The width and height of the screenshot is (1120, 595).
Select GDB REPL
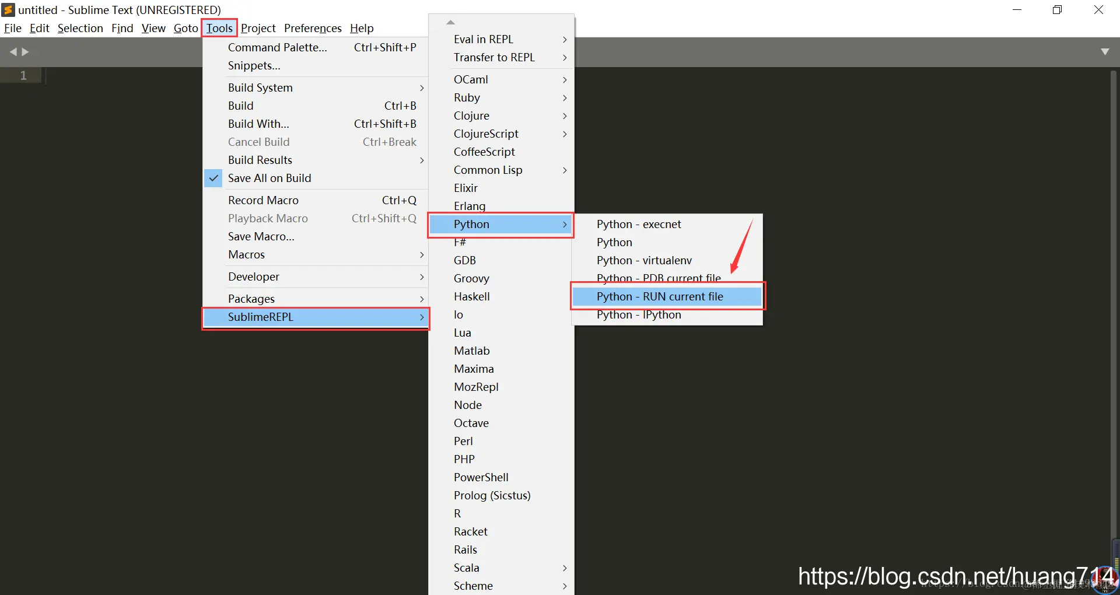[x=501, y=260]
